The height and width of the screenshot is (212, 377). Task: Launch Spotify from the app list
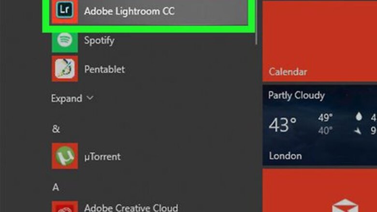coord(99,40)
